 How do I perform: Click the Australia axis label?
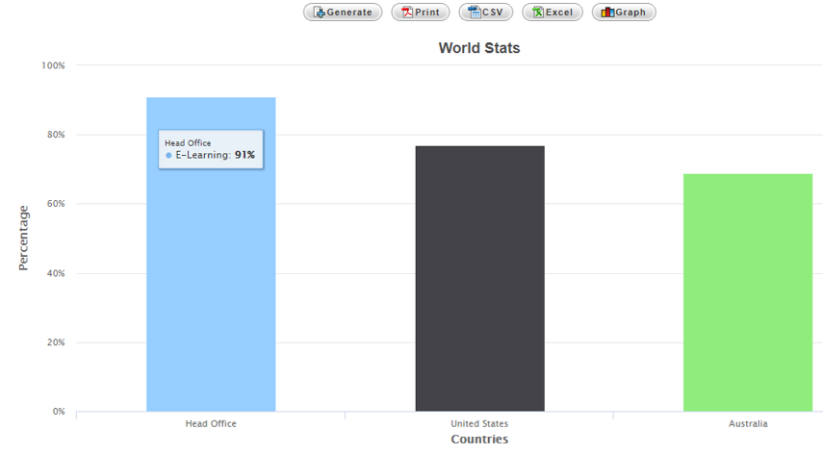748,423
